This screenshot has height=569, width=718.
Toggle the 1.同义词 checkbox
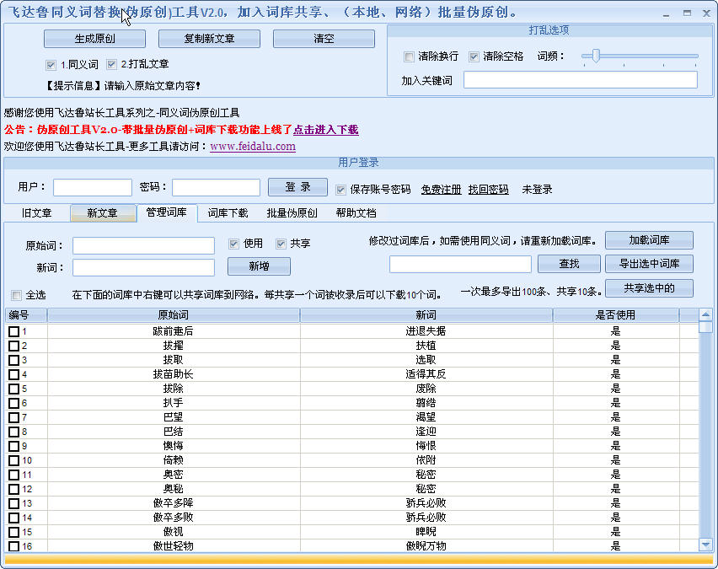point(51,65)
